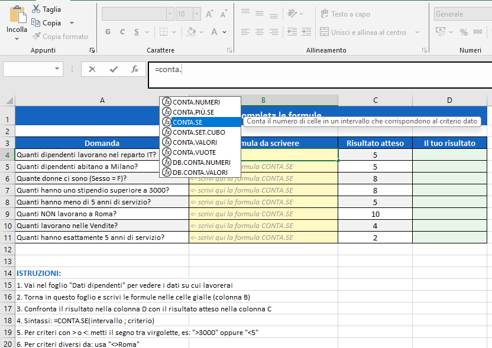Center text horizontally
492x348 pixels.
pyautogui.click(x=260, y=32)
